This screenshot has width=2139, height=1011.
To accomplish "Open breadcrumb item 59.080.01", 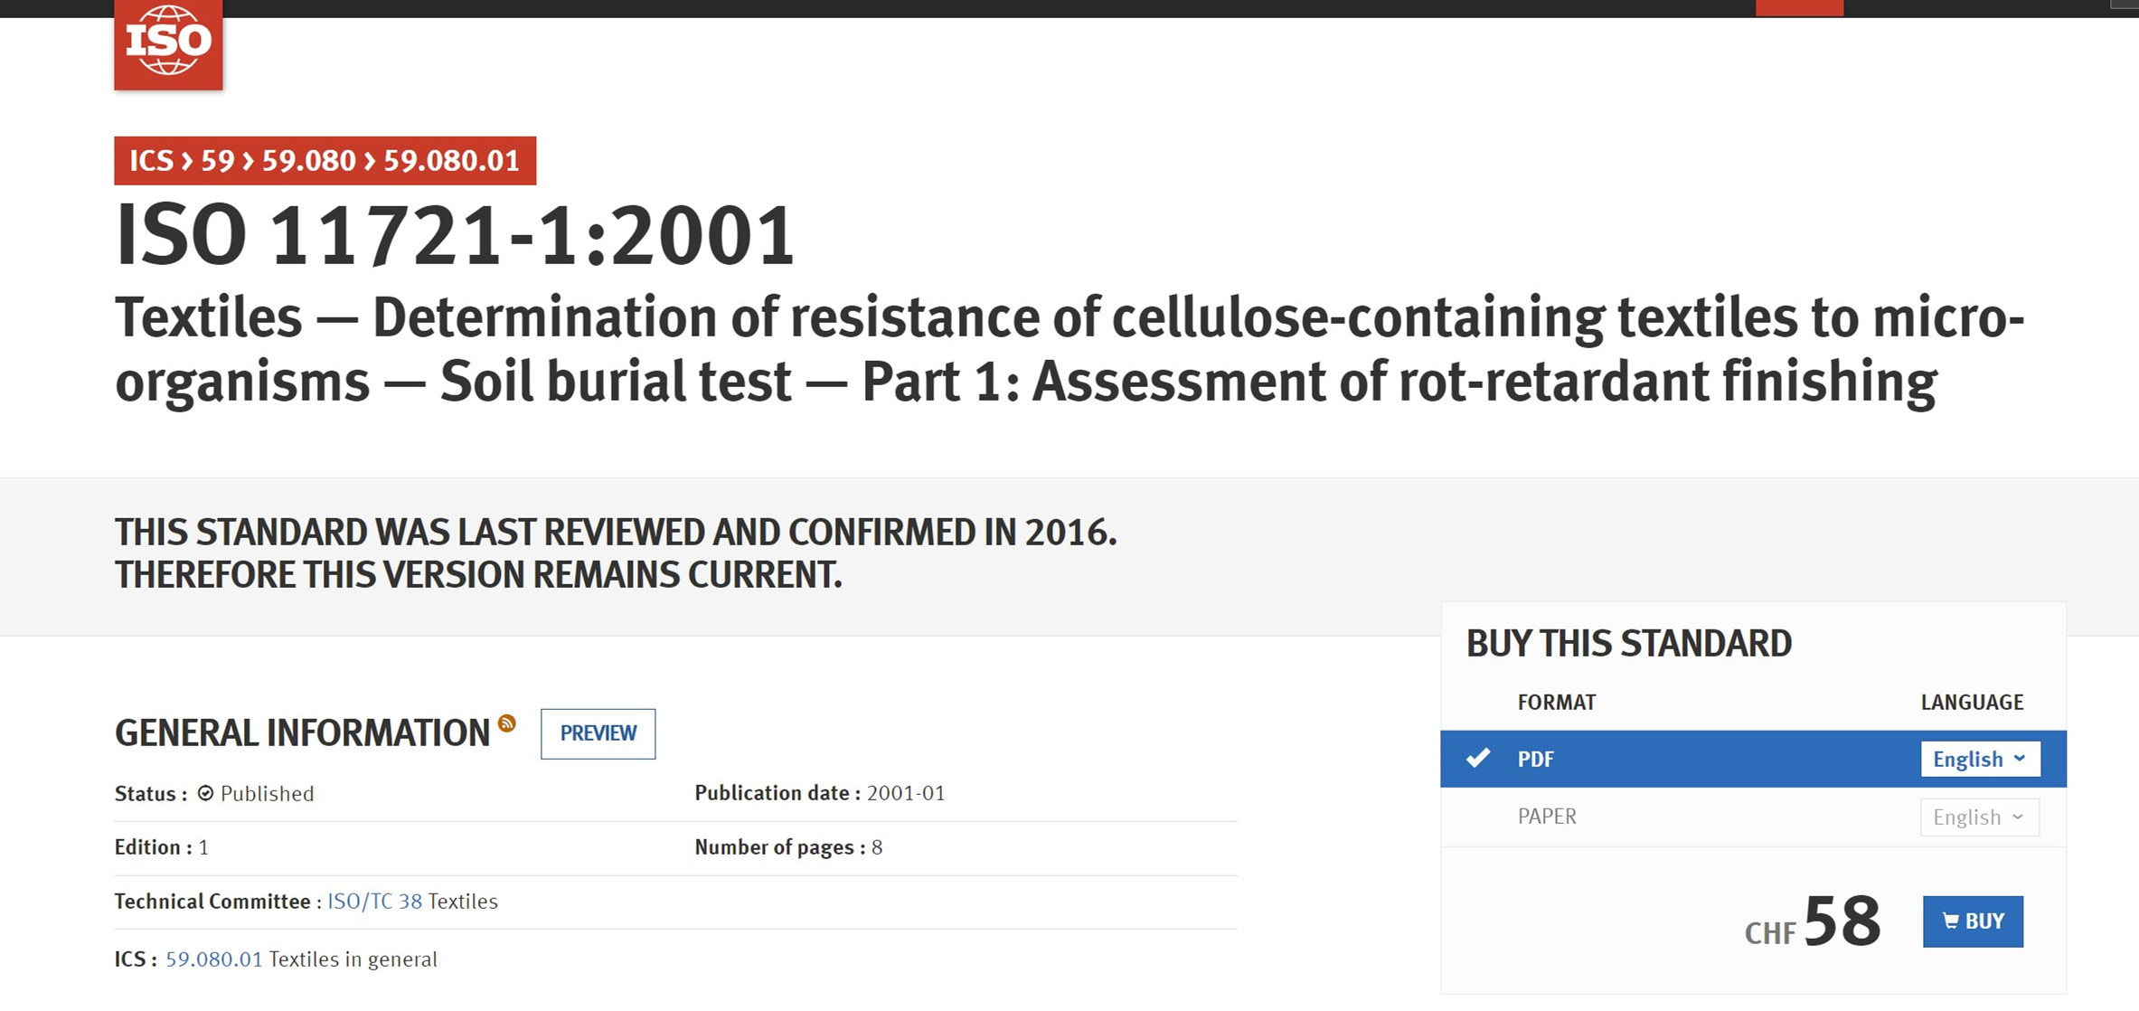I will click(451, 161).
